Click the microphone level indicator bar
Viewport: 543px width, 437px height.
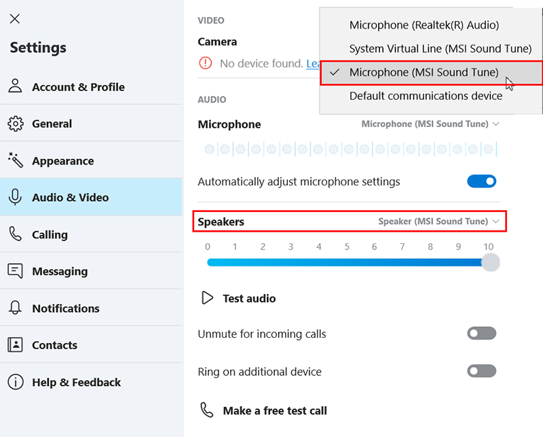[351, 149]
